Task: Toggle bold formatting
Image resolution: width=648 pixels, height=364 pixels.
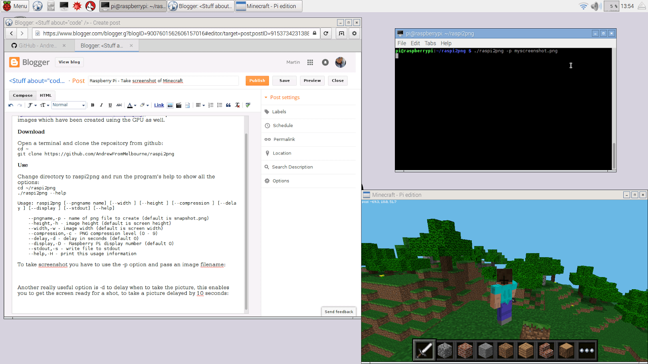Action: (x=93, y=105)
